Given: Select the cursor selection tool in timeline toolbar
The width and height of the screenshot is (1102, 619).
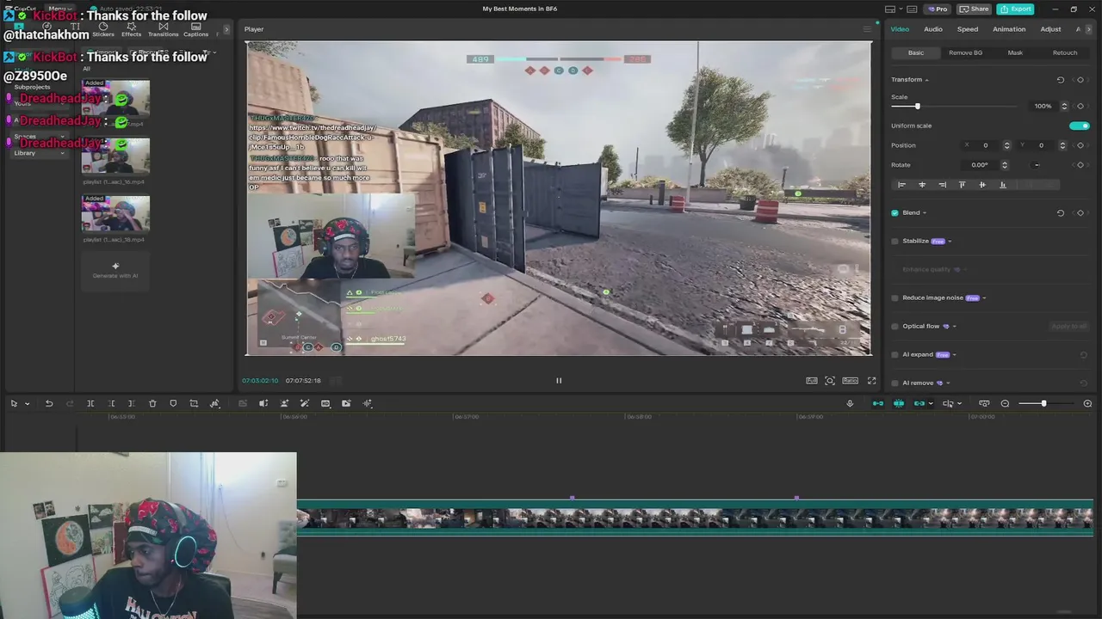Looking at the screenshot, I should tap(14, 403).
